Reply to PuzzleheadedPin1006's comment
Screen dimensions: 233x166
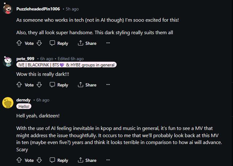59,43
